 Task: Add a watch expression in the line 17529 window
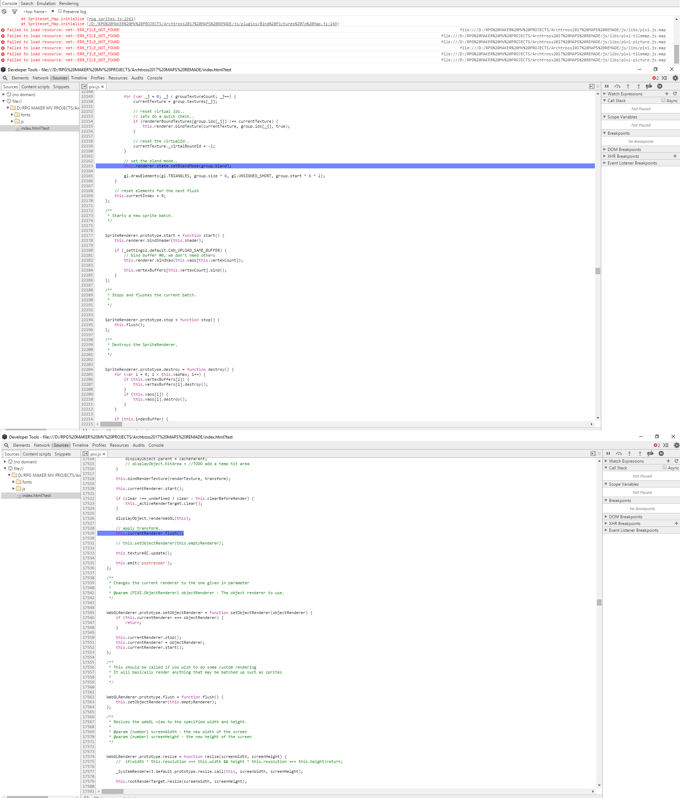pos(668,461)
